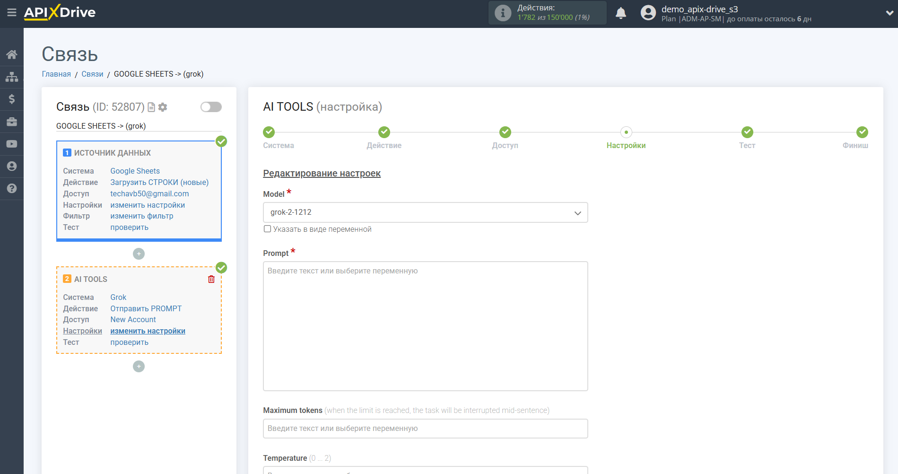
Task: Toggle the connection on/off switch
Action: [x=211, y=107]
